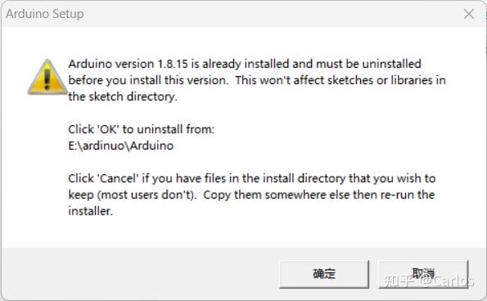This screenshot has height=301, width=487.
Task: Click the words "already installed" in message
Action: (x=246, y=64)
